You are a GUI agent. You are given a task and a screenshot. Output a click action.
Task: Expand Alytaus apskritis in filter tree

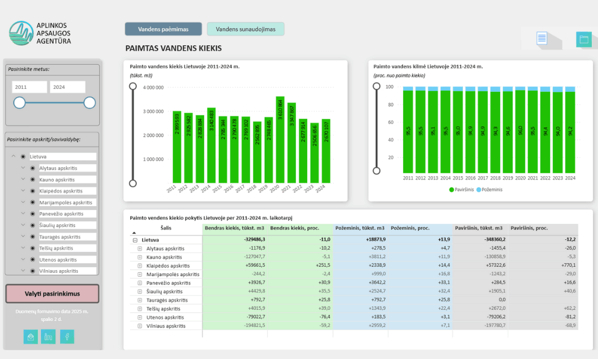click(x=23, y=168)
